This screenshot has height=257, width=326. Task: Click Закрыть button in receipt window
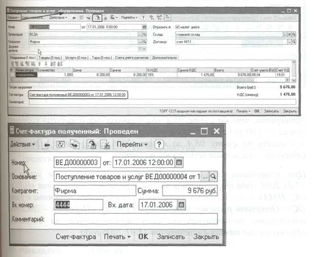[290, 111]
